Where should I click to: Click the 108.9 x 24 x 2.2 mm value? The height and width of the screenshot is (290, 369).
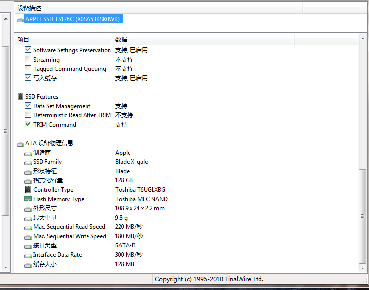click(140, 208)
